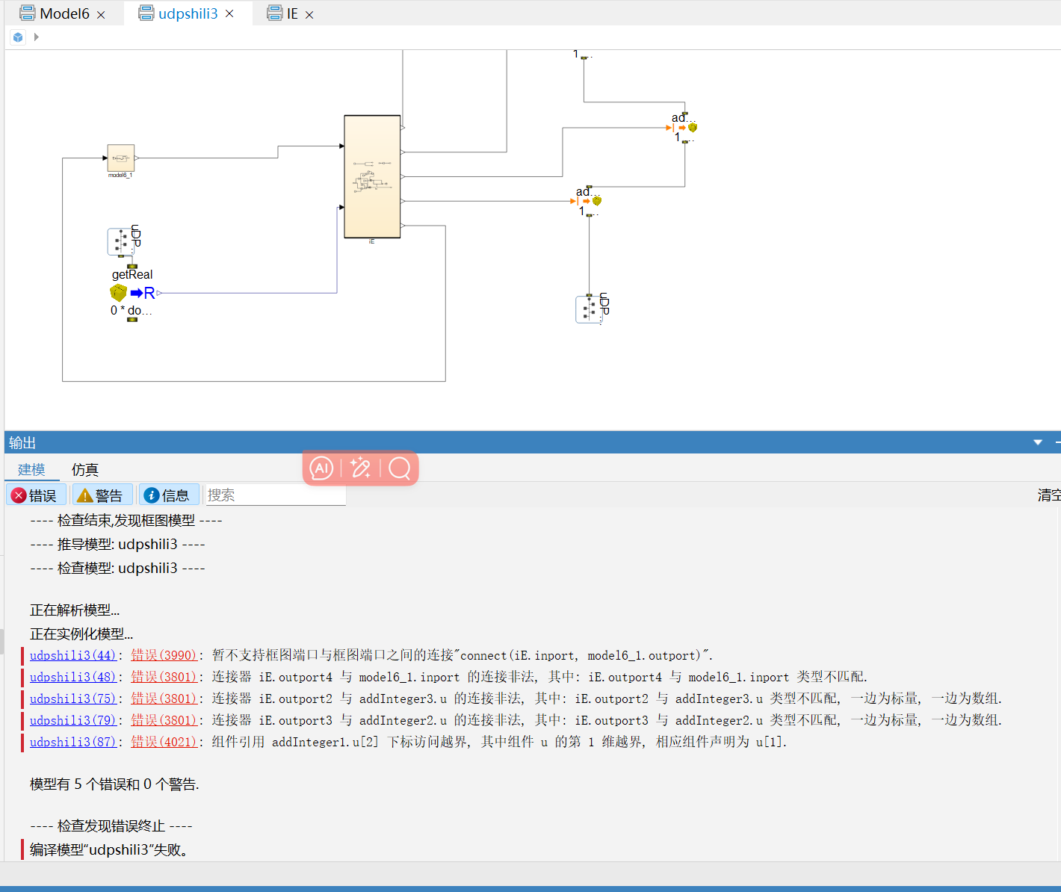
Task: Toggle the 信息 info filter
Action: coord(168,495)
